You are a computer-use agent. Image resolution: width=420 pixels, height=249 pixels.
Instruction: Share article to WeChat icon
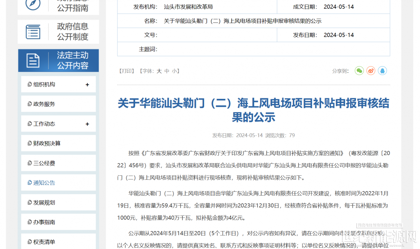[359, 71]
